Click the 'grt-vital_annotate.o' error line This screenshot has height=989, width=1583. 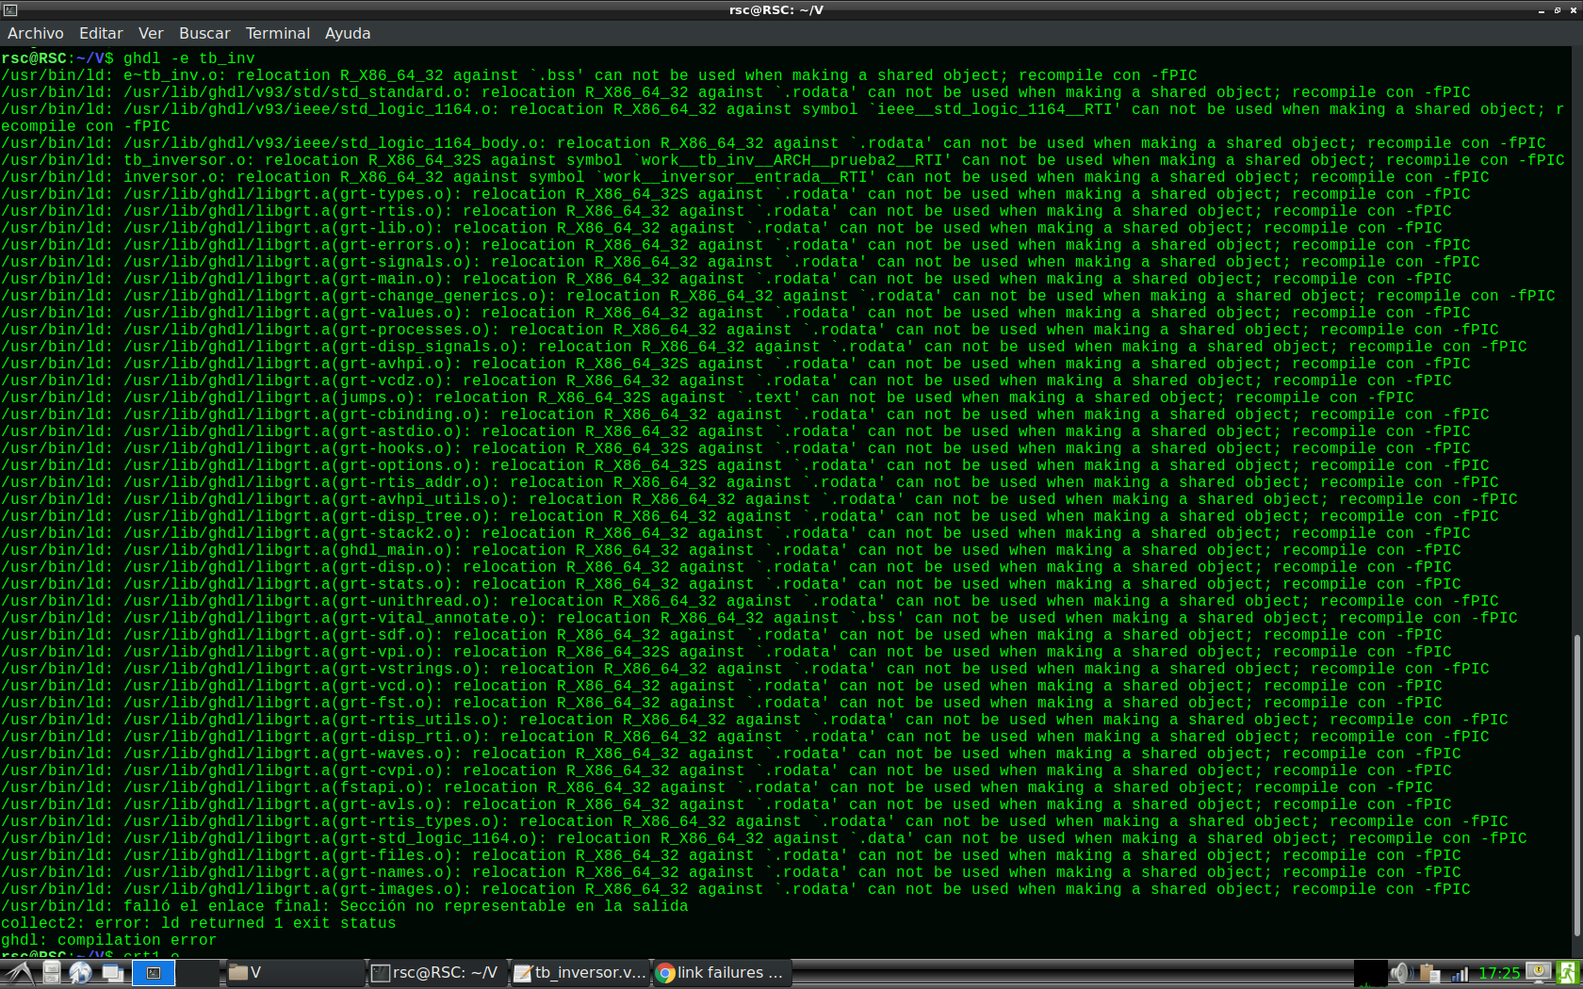[x=759, y=618]
